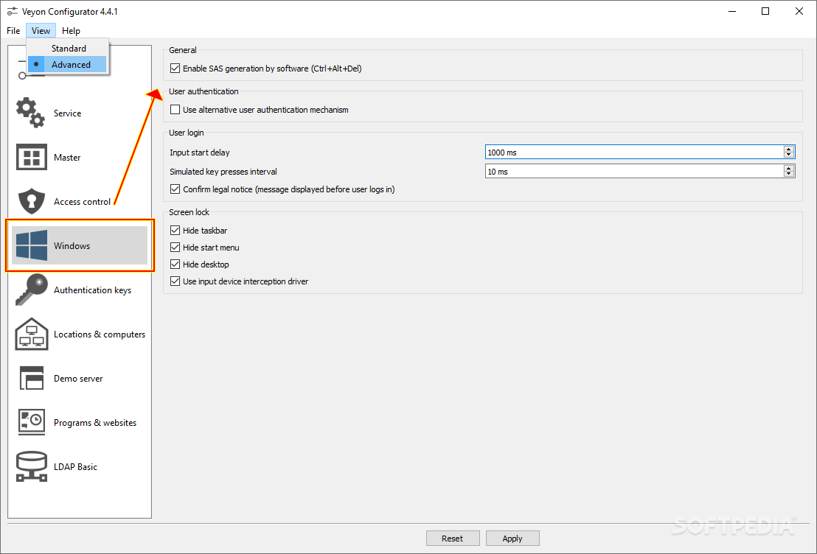This screenshot has height=554, width=817.
Task: Disable Use input device interception driver
Action: [175, 281]
